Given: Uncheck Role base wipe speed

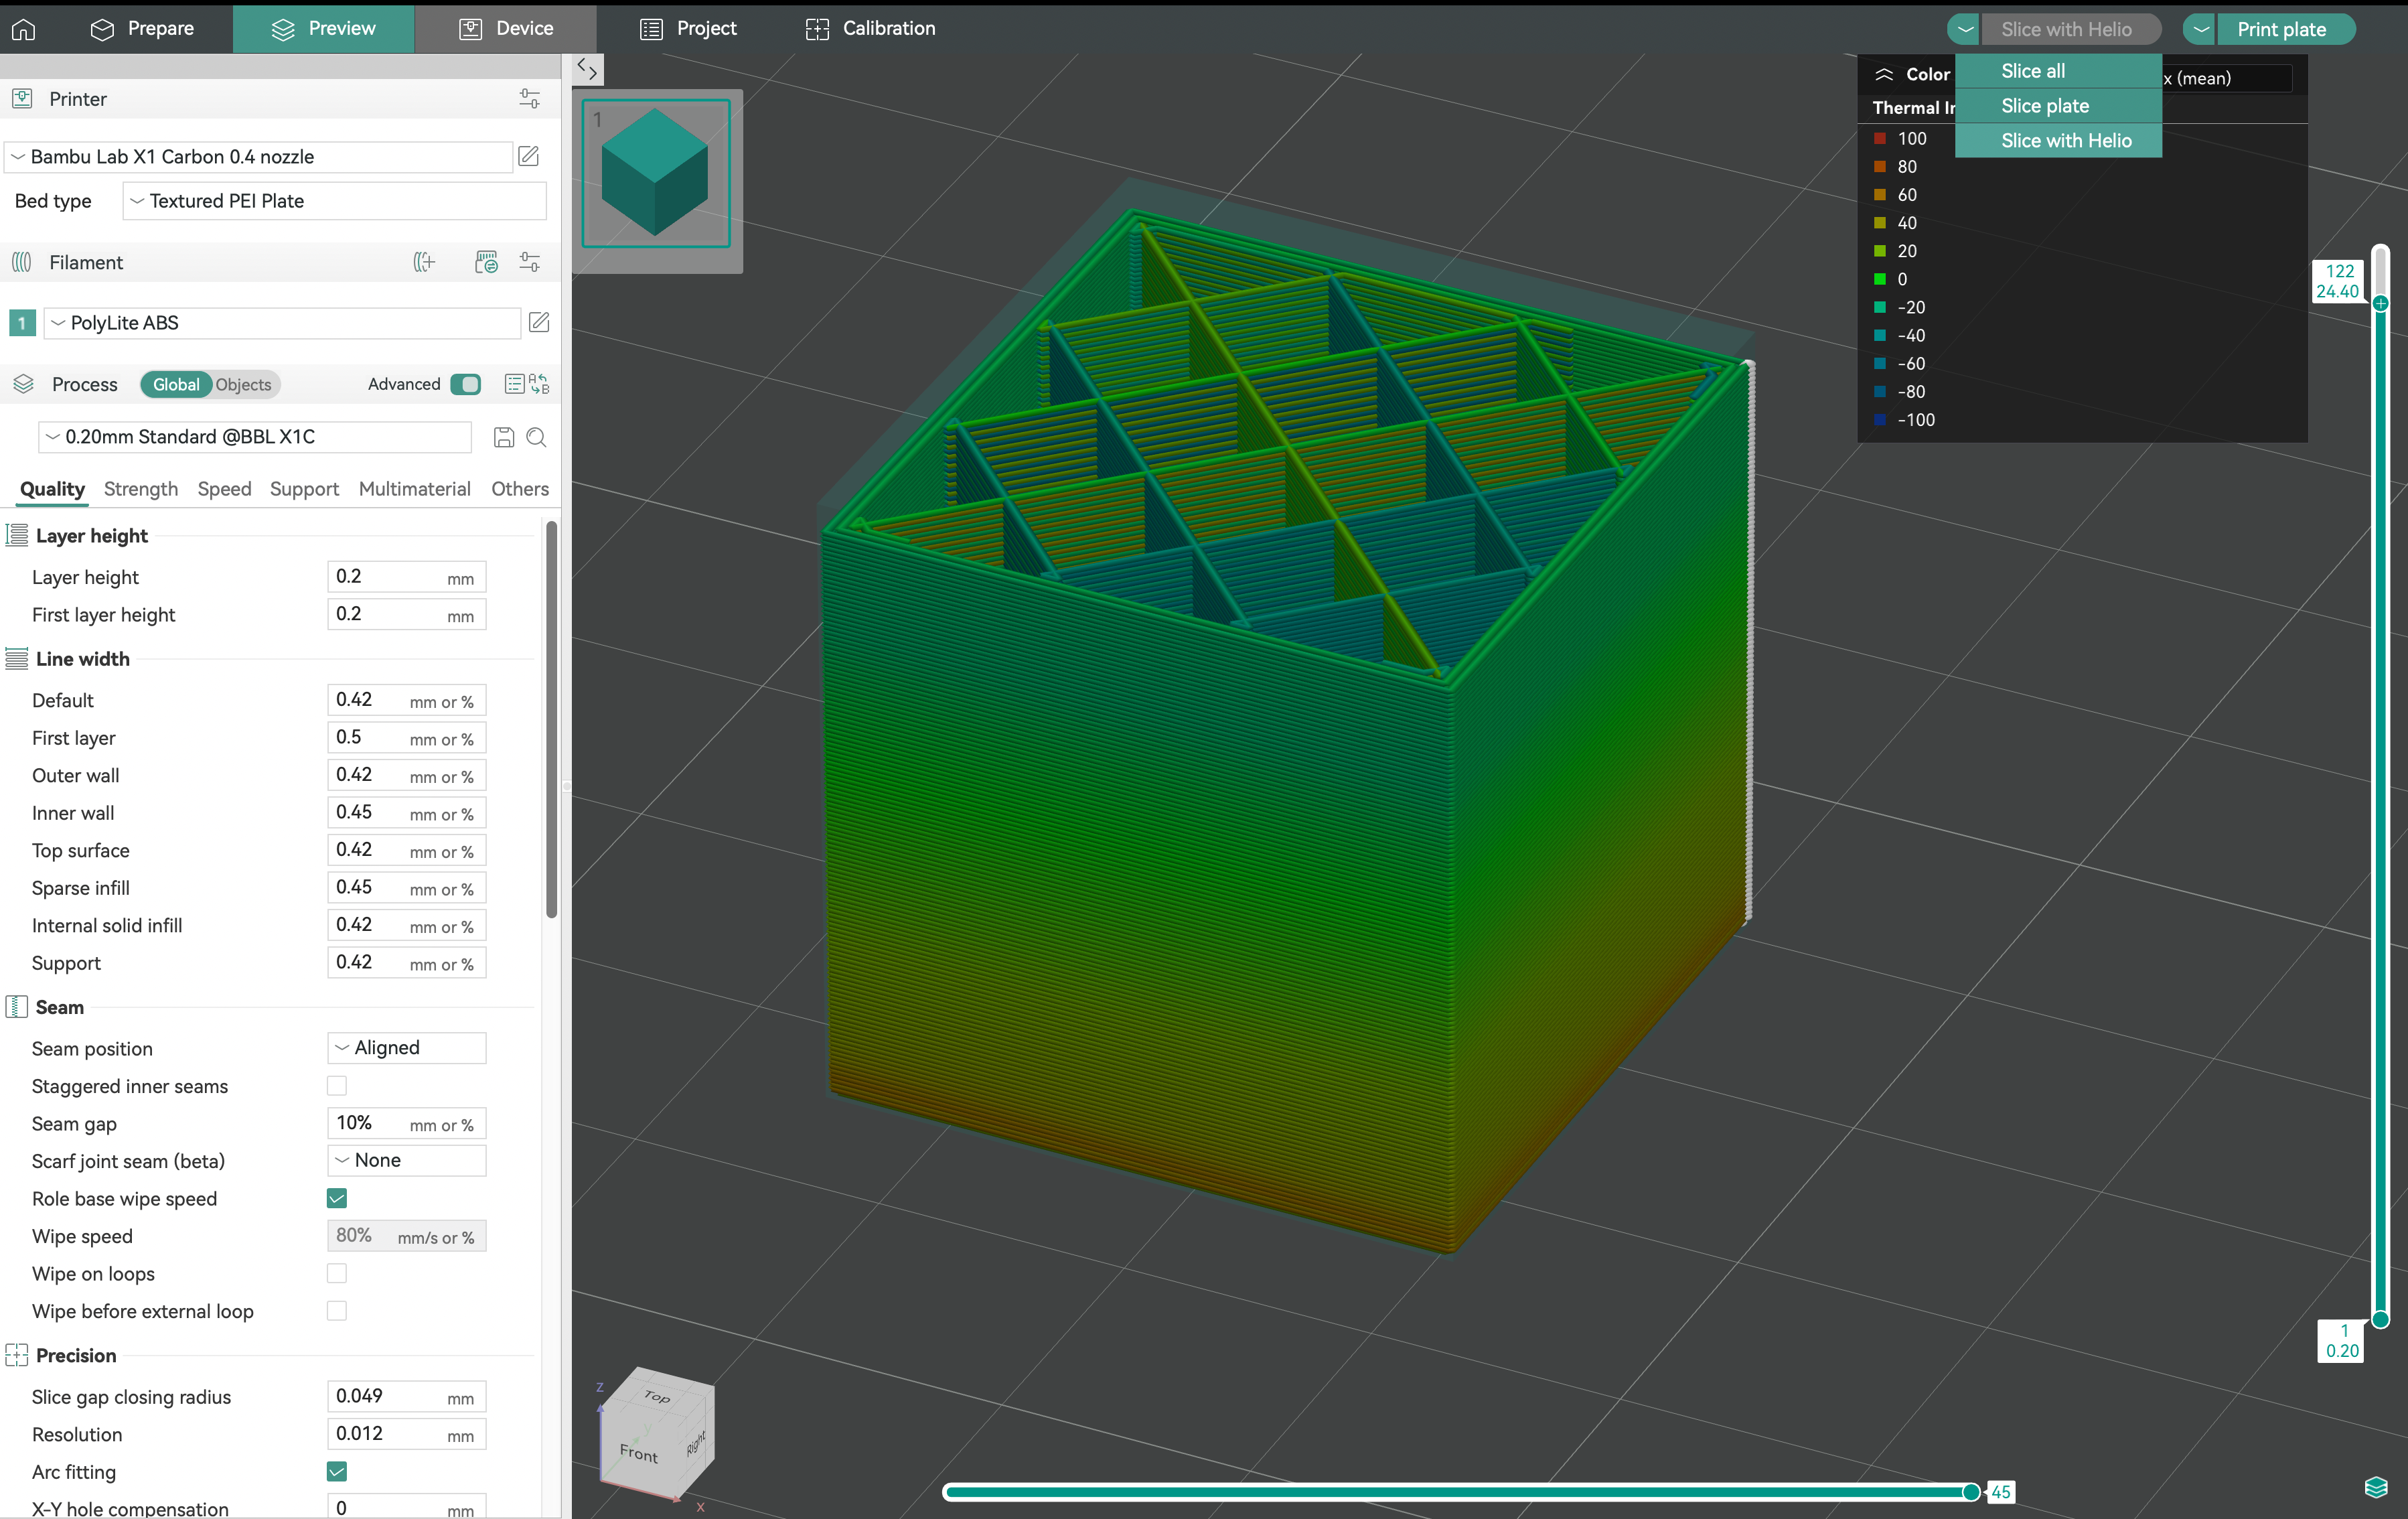Looking at the screenshot, I should click(337, 1198).
